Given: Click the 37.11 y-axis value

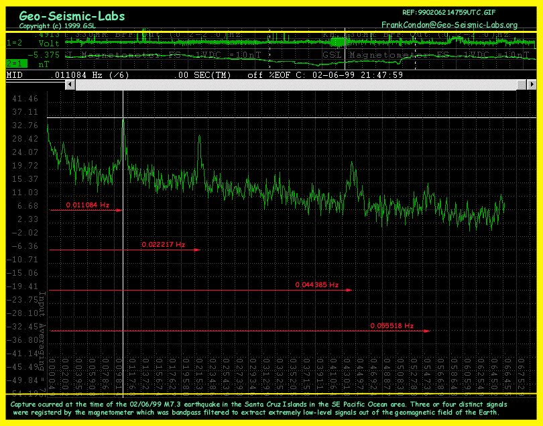Looking at the screenshot, I should [25, 112].
